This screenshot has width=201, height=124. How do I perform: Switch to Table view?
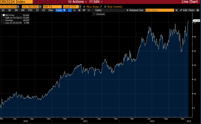(x=98, y=10)
